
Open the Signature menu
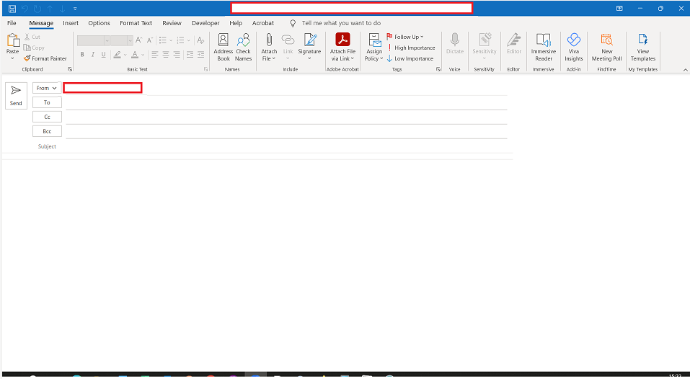(309, 48)
